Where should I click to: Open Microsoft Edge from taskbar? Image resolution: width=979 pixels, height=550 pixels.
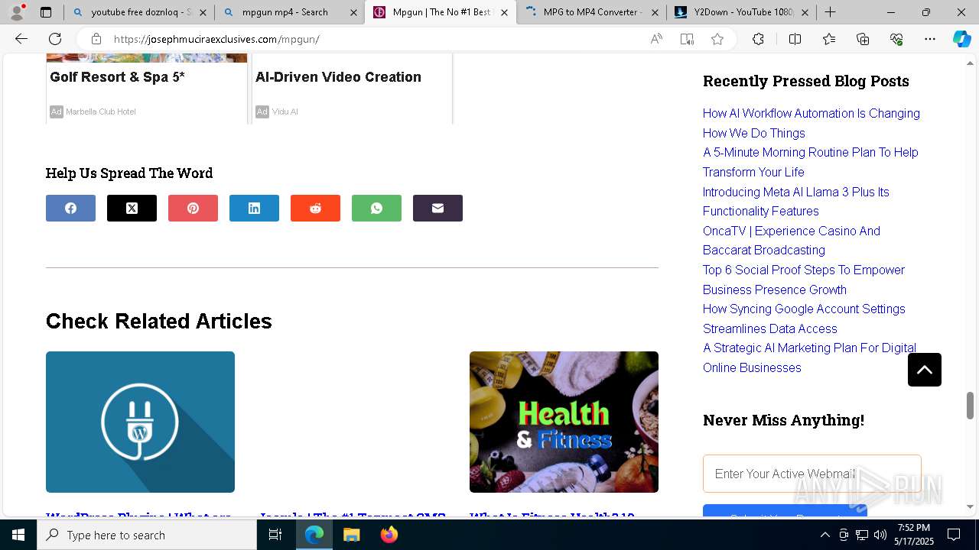(314, 535)
